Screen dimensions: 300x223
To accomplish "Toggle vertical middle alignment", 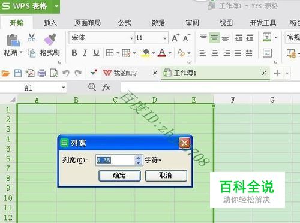I will click(214, 37).
